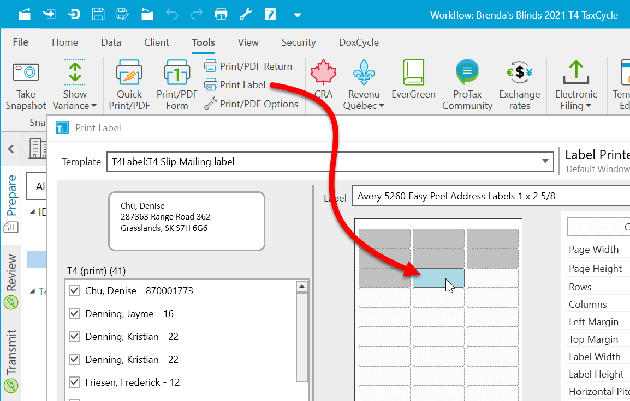Open the Avery 5260 label type combo box
The image size is (630, 401).
(x=491, y=196)
